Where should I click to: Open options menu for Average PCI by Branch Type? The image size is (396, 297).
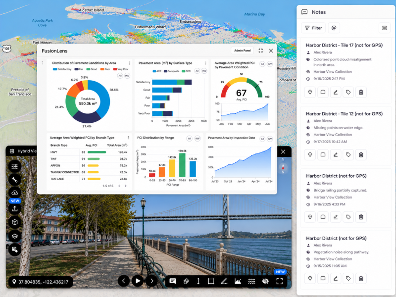click(128, 138)
